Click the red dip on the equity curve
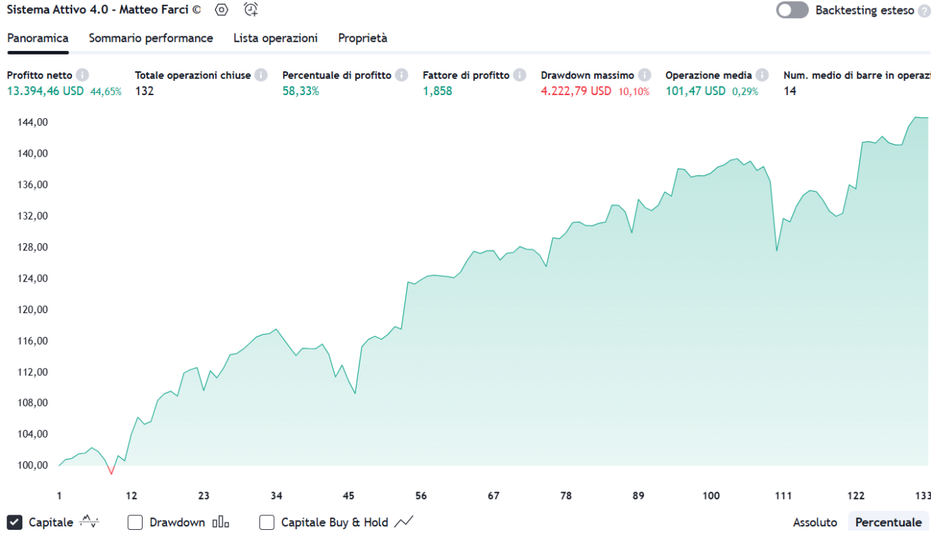Screen dimensions: 931x555 pos(111,470)
